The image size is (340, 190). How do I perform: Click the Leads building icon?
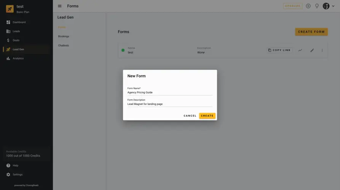8,31
